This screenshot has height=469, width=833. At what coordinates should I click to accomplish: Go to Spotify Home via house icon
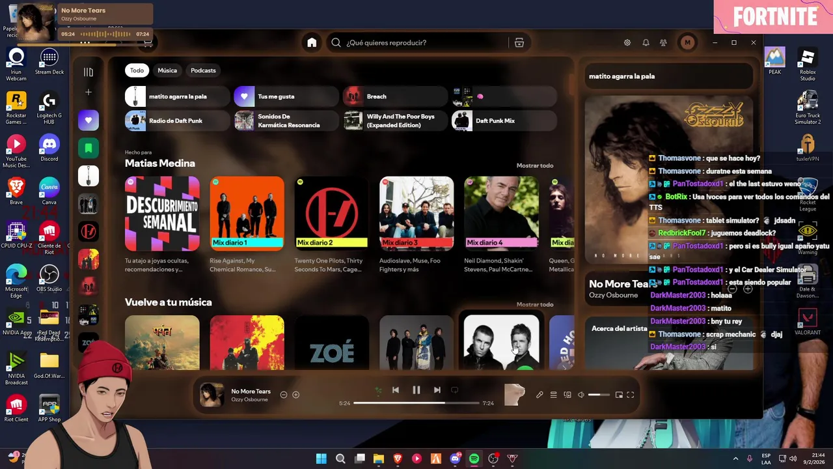coord(312,42)
